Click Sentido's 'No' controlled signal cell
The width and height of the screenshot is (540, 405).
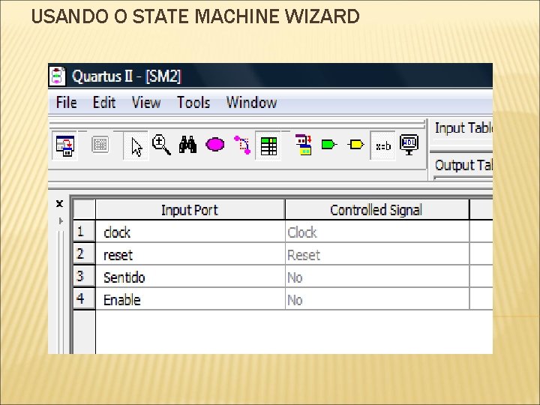pyautogui.click(x=377, y=276)
